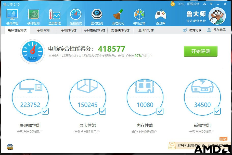Click the 磁盘性能 label
Image resolution: width=232 pixels, height=155 pixels.
coord(202,125)
